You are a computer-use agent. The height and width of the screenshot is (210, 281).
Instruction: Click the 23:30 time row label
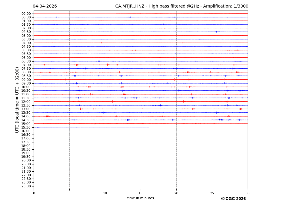click(x=26, y=186)
